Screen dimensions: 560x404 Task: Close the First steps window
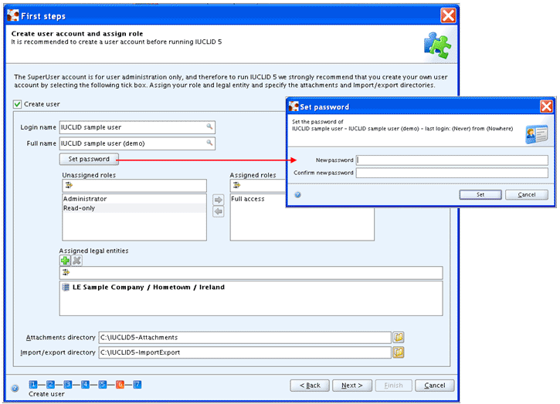(448, 15)
